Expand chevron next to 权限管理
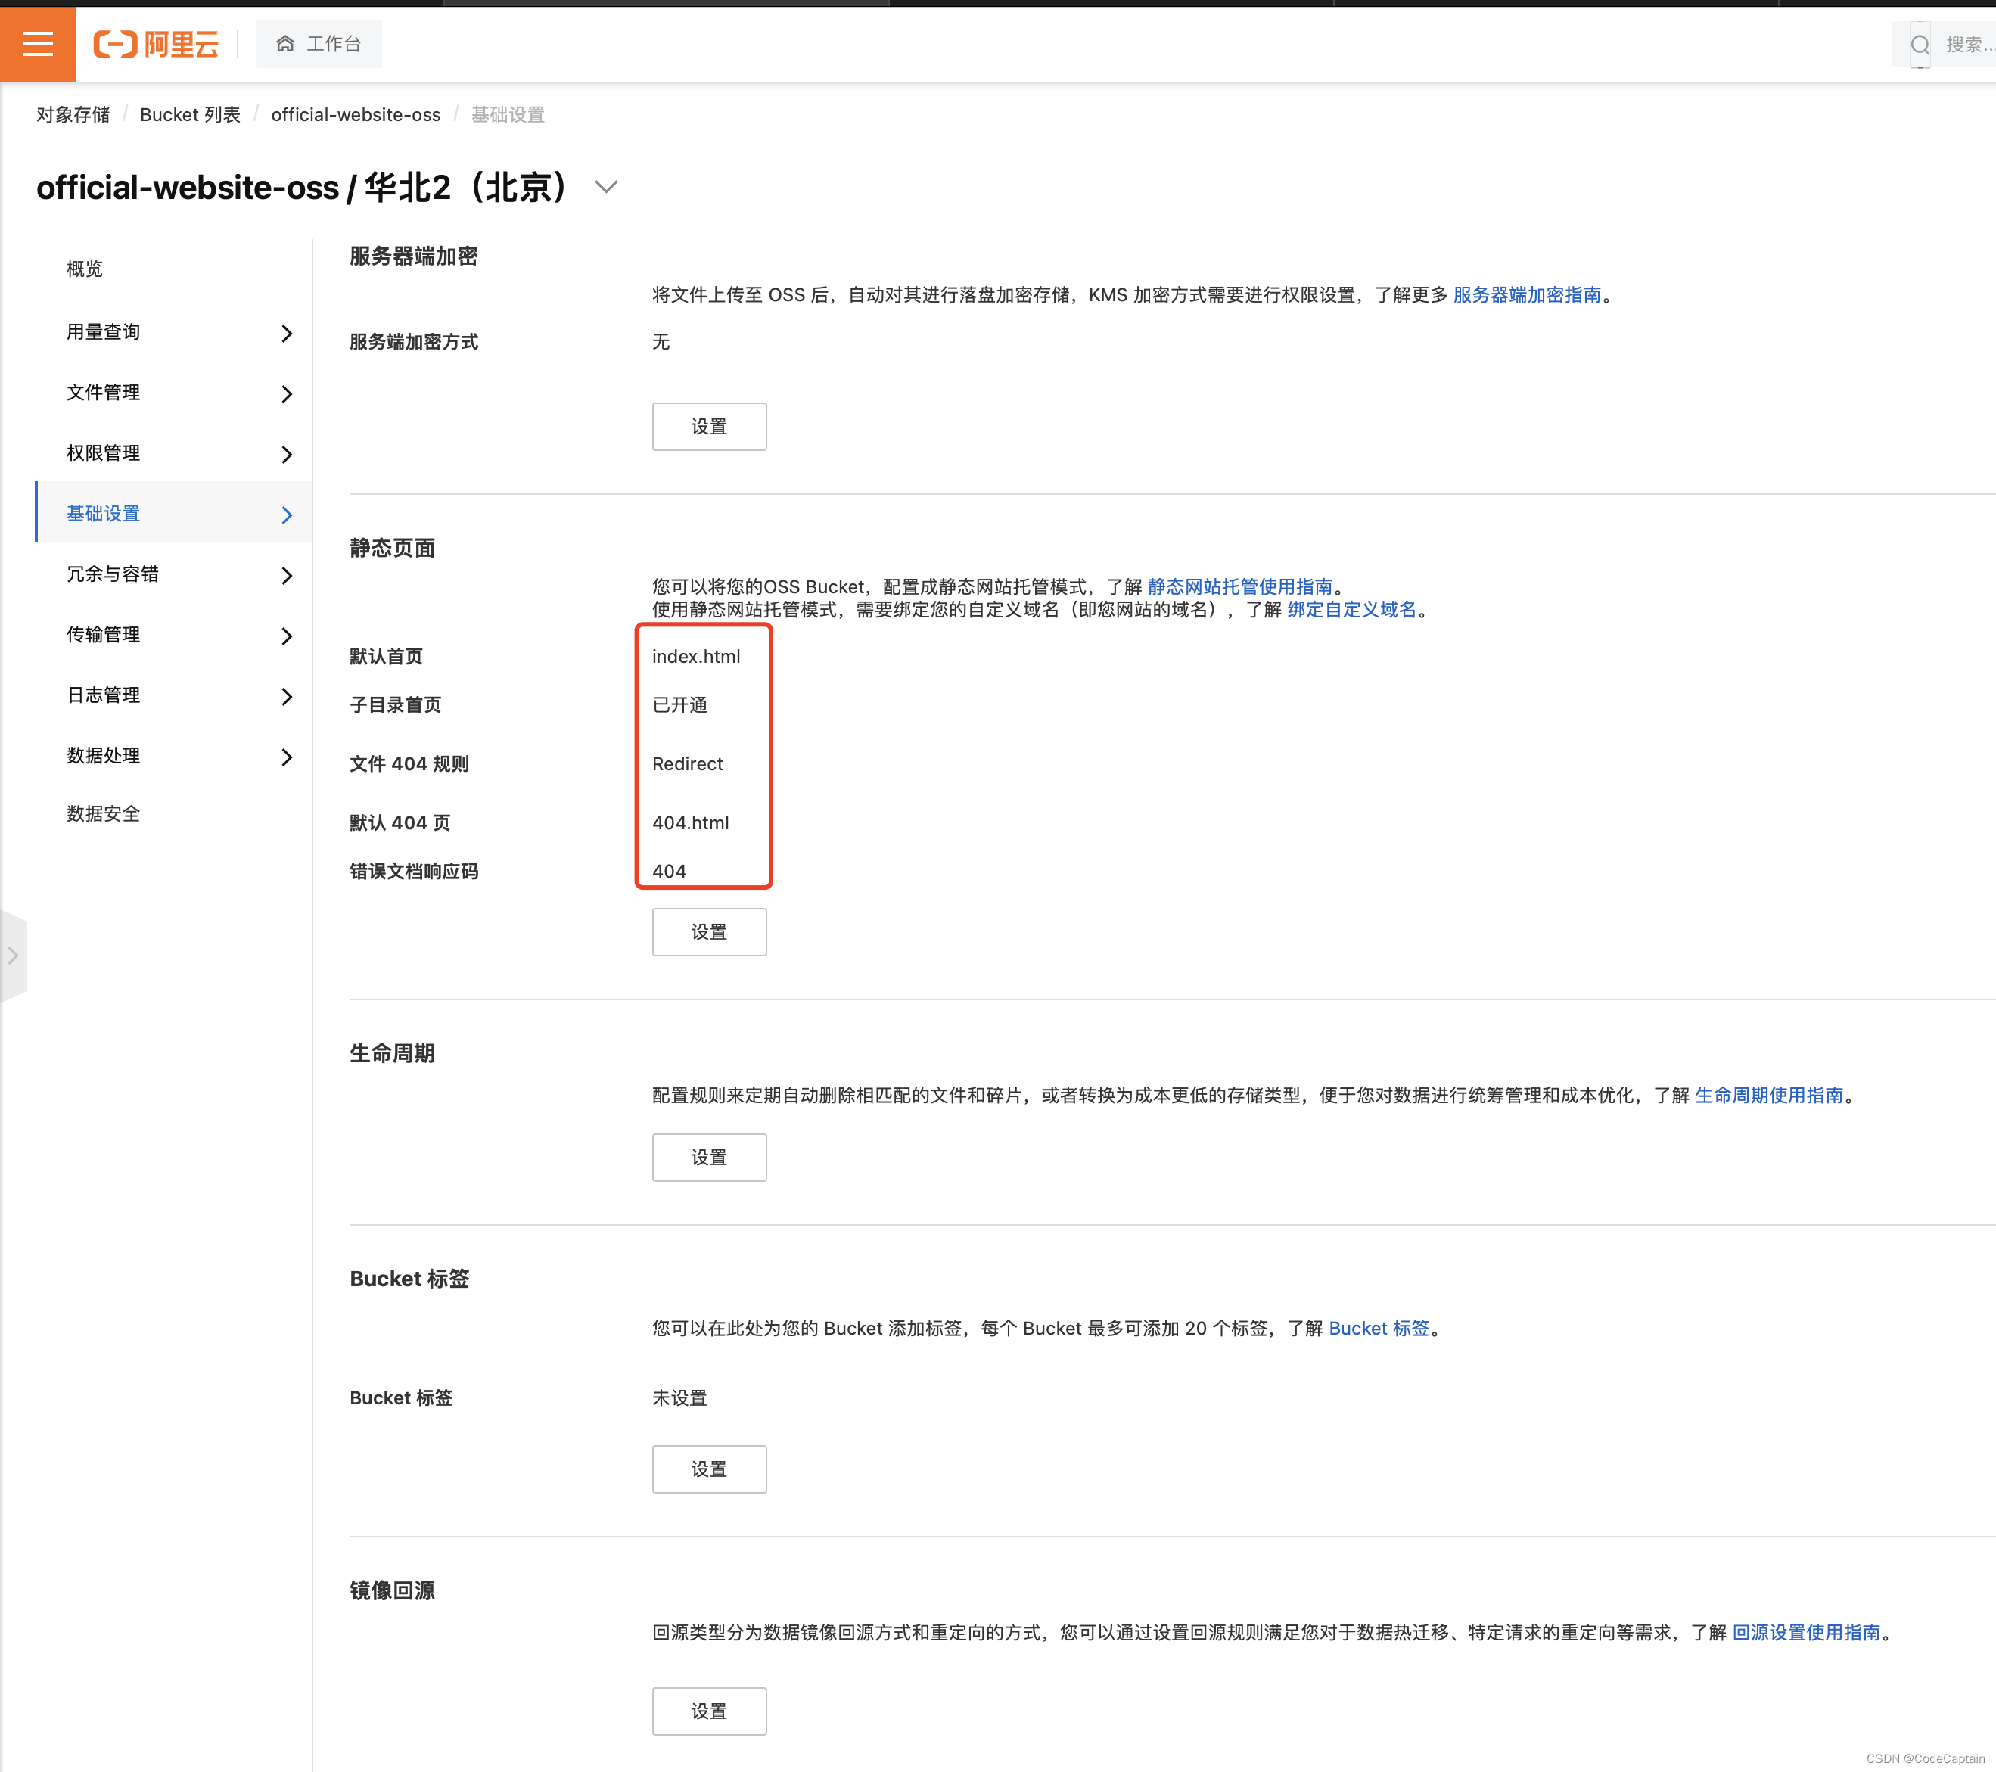The width and height of the screenshot is (1996, 1772). [x=286, y=454]
